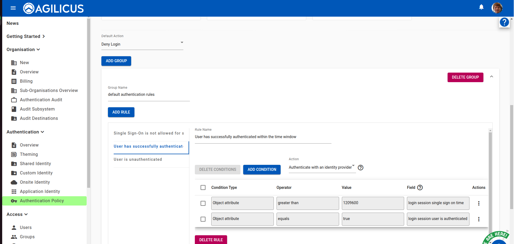Click the DELETE GROUP button
Image resolution: width=514 pixels, height=244 pixels.
pyautogui.click(x=465, y=77)
